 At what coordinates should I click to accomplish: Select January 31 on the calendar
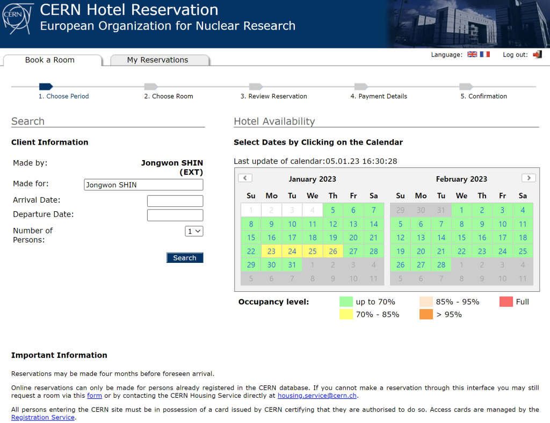click(292, 265)
